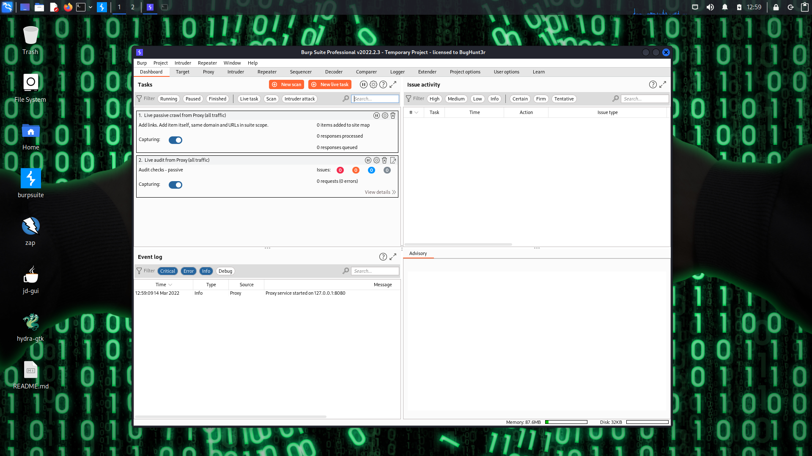Click the blue low-severity issue count badge

pos(371,170)
